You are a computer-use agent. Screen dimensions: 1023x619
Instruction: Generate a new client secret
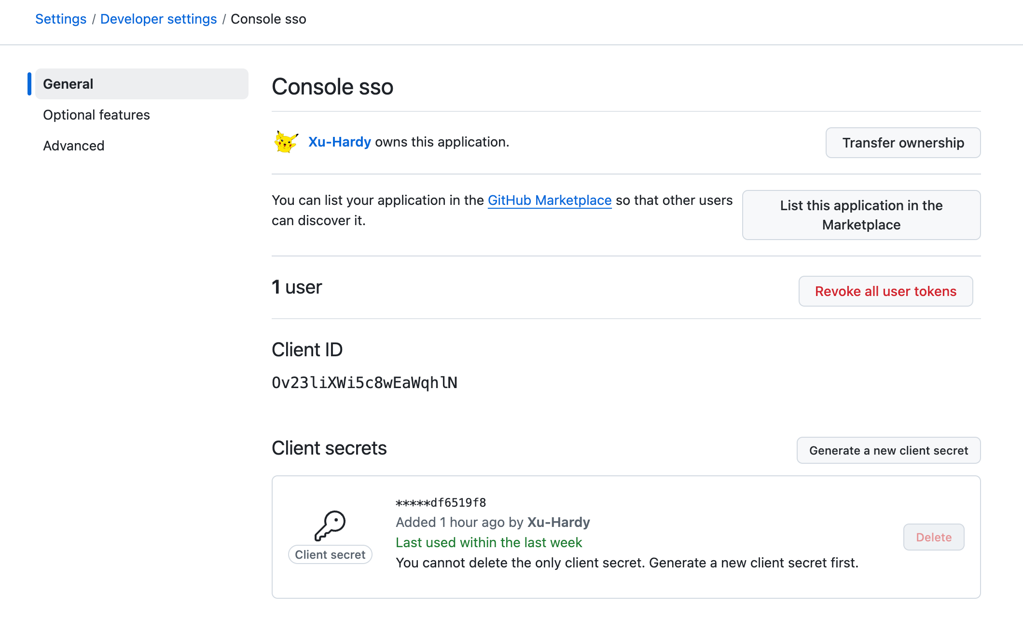(888, 450)
